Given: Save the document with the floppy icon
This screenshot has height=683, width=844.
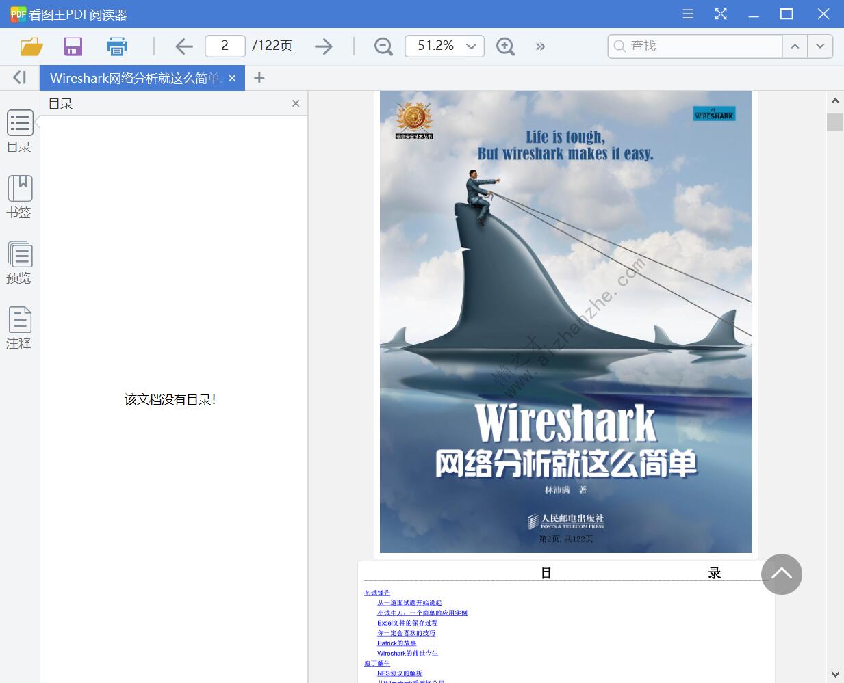Looking at the screenshot, I should click(x=73, y=46).
